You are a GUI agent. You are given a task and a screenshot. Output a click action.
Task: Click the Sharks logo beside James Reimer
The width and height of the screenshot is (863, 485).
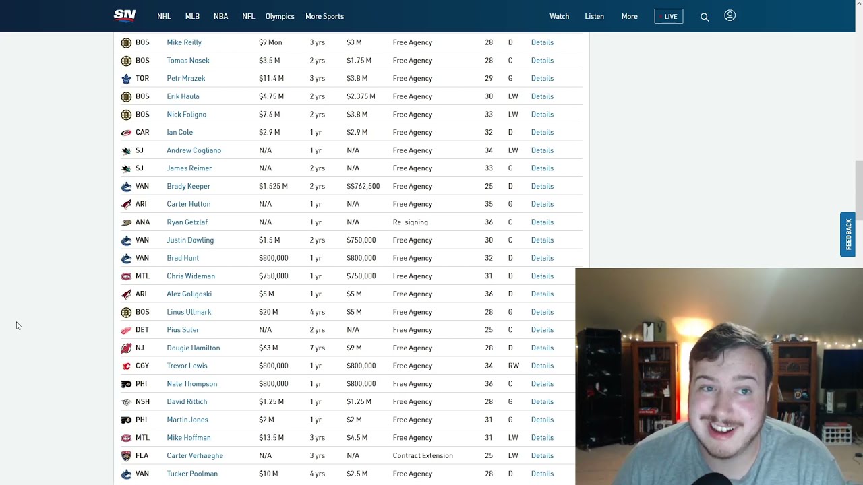pos(126,168)
